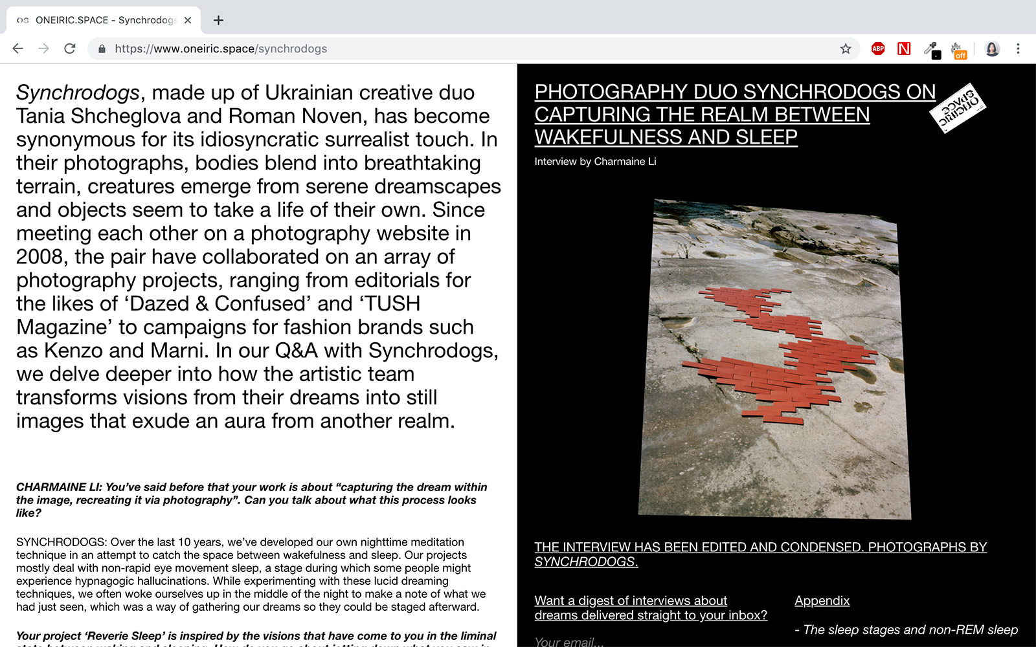Click the rotated Oneiric Space logo
The height and width of the screenshot is (647, 1036).
(x=958, y=108)
